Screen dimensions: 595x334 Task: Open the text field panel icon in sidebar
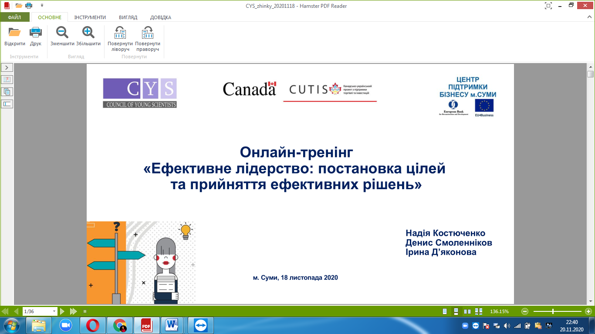point(7,104)
